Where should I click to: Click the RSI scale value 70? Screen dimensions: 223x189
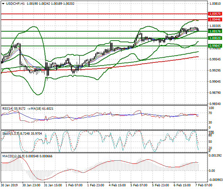(x=210, y=113)
